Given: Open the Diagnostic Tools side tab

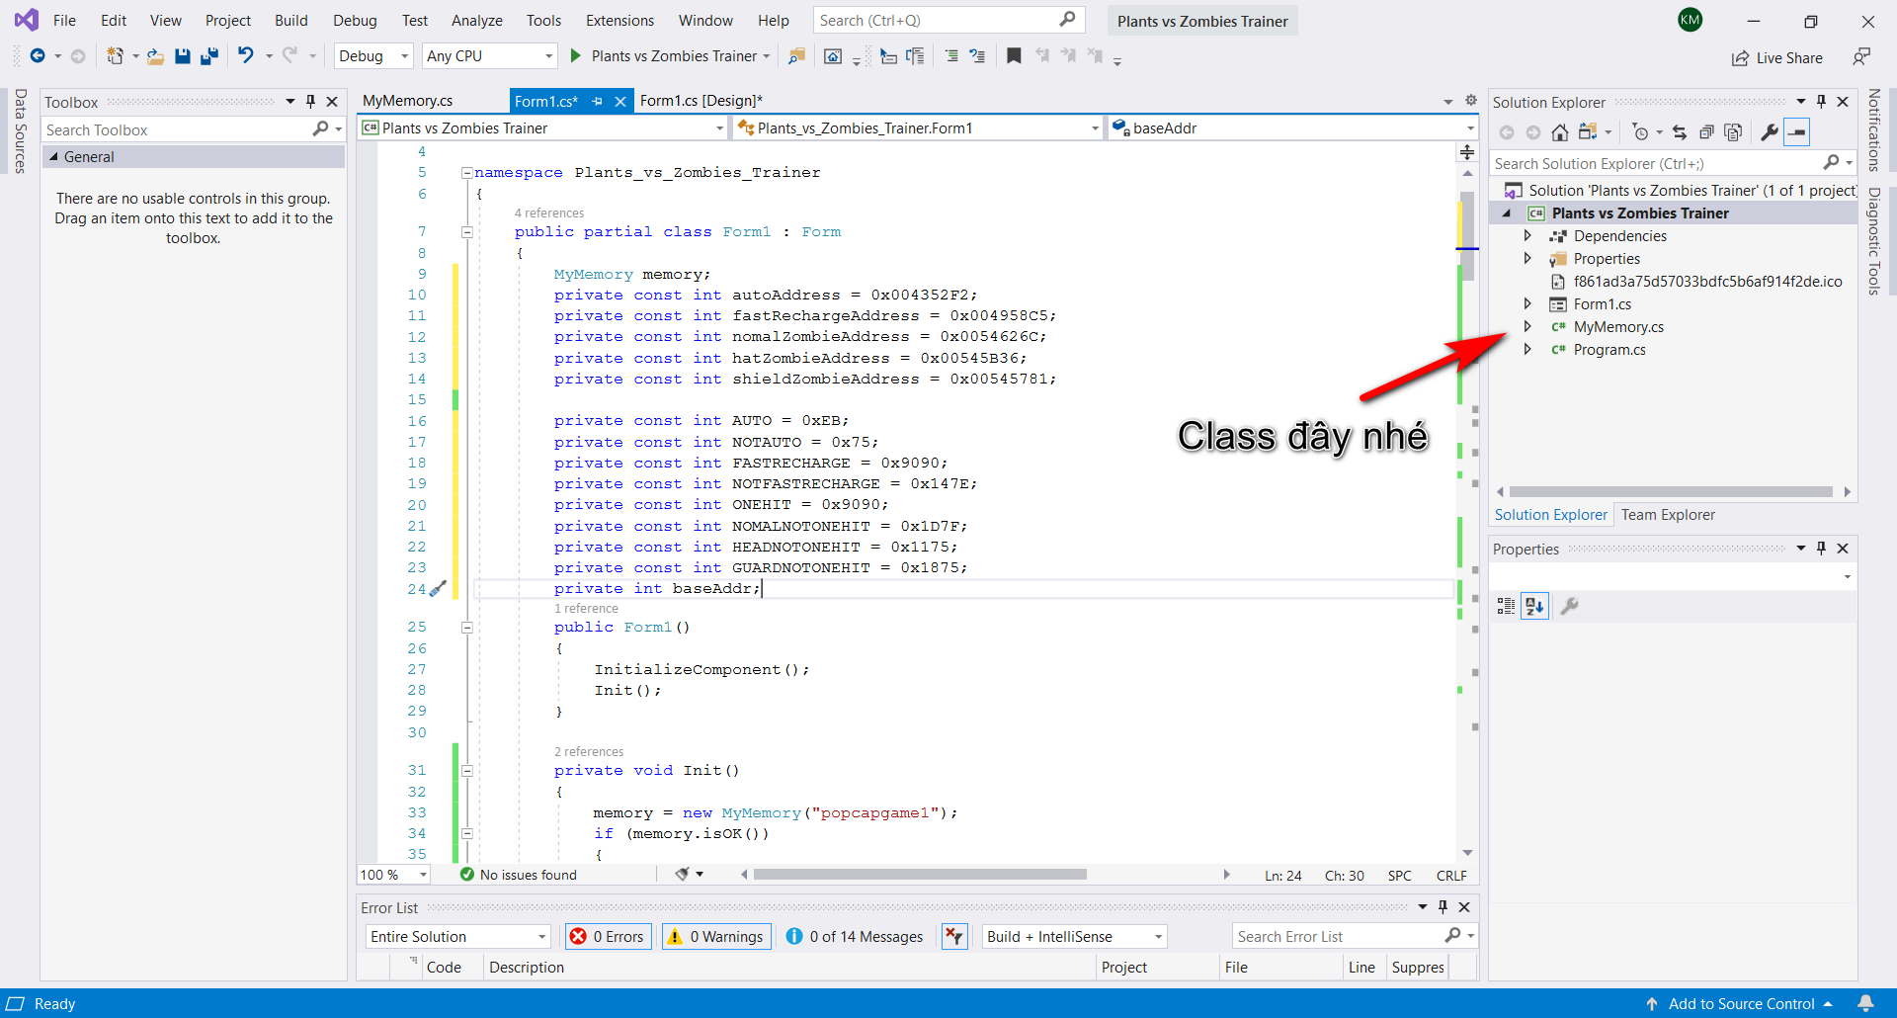Looking at the screenshot, I should [x=1873, y=241].
